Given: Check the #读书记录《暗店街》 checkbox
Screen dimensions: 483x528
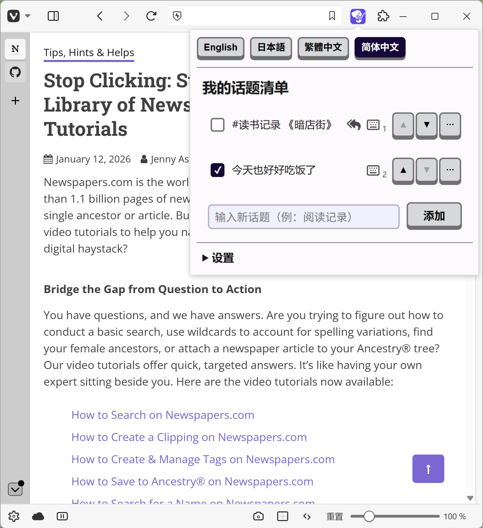Looking at the screenshot, I should click(x=218, y=125).
